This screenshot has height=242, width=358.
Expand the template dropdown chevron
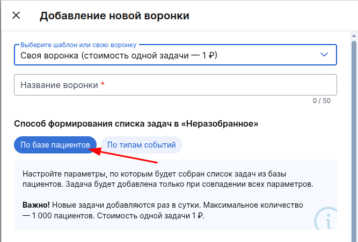324,55
